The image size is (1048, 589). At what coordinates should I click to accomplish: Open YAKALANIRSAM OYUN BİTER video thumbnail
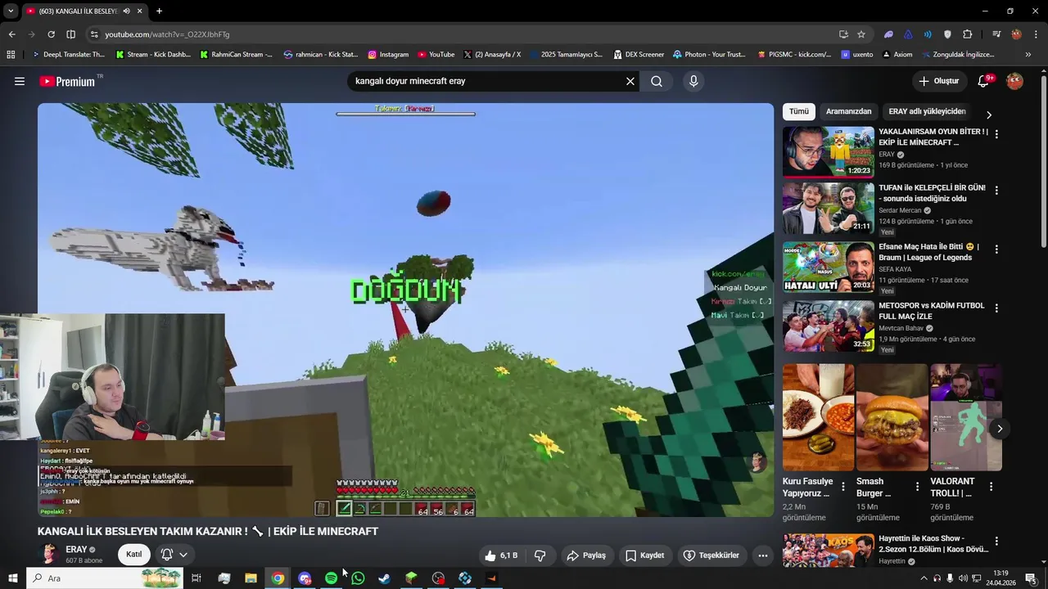[829, 152]
